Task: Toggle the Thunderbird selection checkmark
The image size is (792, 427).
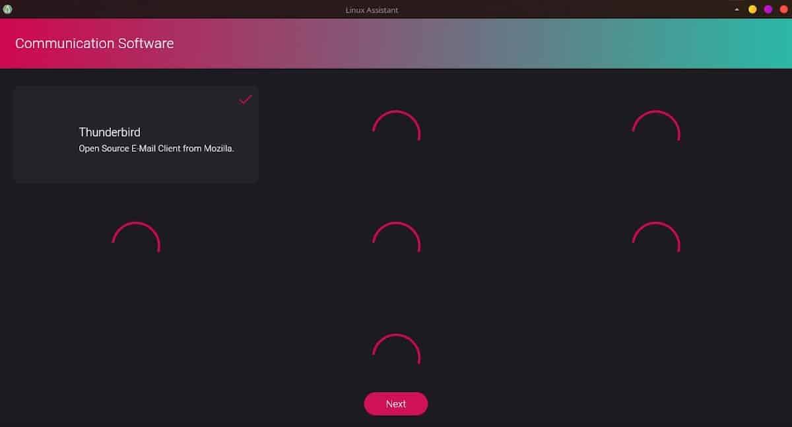Action: tap(246, 100)
